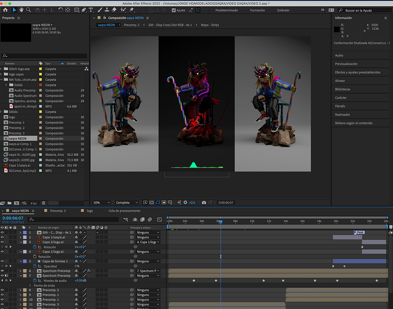Hide layer 2 Capa 1/saqra.ai eye
Screen dimensions: 393x309
[2, 237]
